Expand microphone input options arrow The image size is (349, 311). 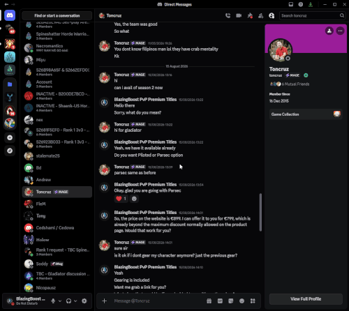(60, 301)
